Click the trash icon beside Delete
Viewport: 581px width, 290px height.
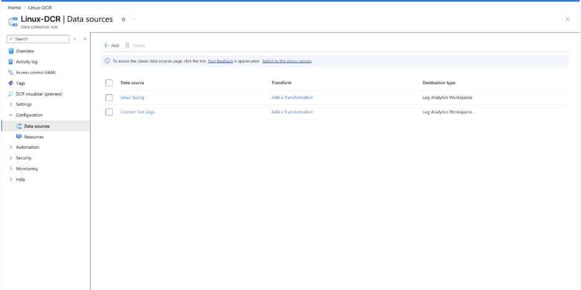127,45
